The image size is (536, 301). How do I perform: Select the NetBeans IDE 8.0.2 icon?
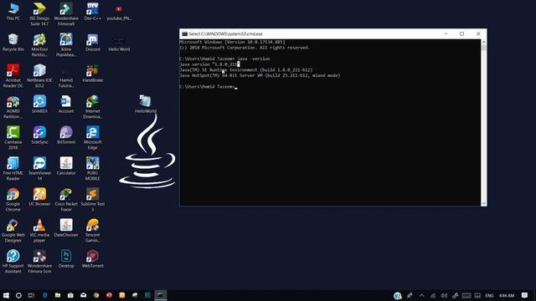39,76
